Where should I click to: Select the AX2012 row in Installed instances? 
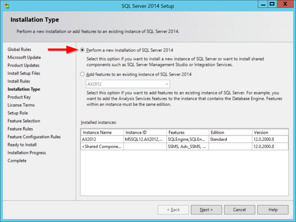point(102,139)
